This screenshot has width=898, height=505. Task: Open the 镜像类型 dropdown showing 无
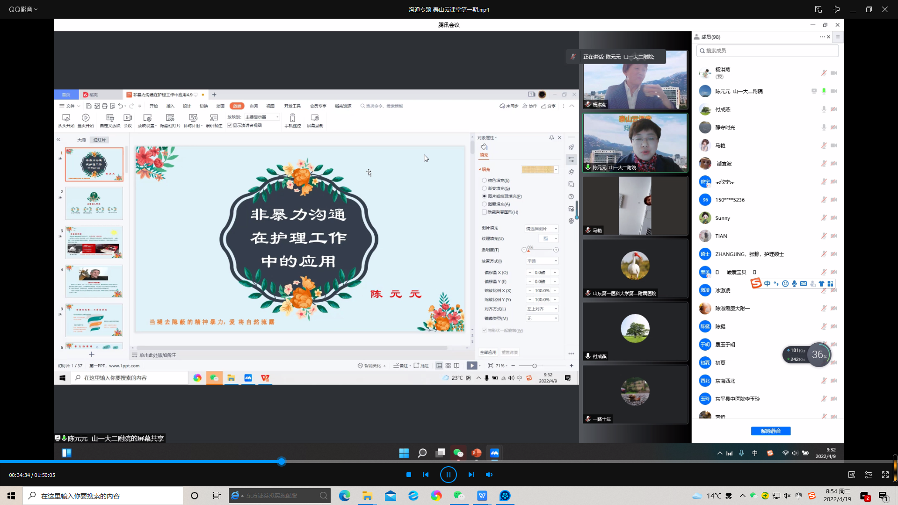[542, 318]
